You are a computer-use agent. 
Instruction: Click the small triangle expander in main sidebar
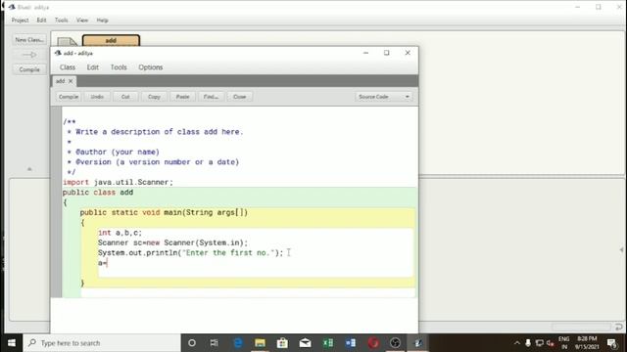point(29,169)
